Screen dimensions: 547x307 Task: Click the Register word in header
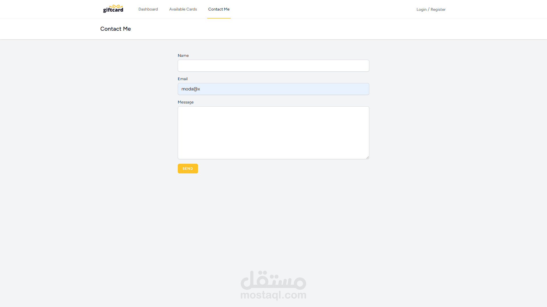tap(438, 9)
